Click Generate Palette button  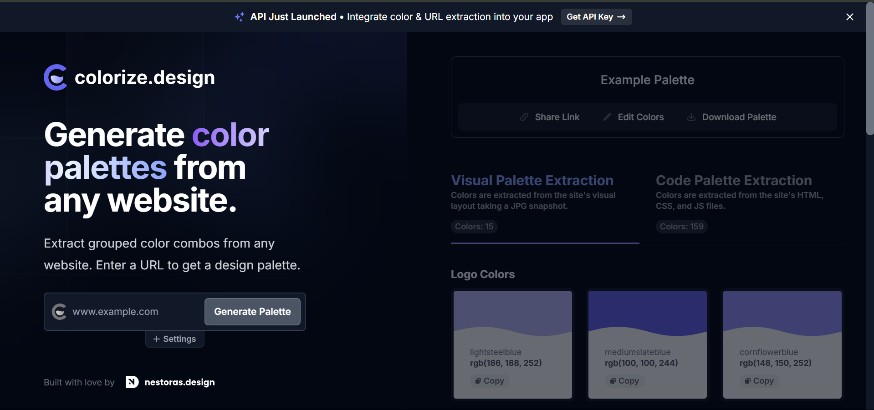[x=252, y=312]
